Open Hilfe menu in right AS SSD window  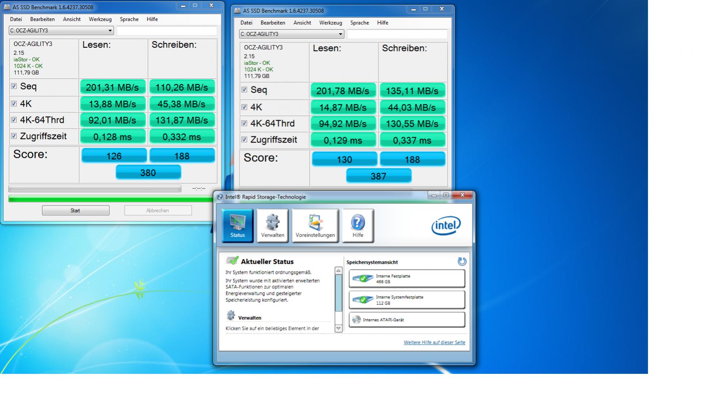click(x=383, y=23)
